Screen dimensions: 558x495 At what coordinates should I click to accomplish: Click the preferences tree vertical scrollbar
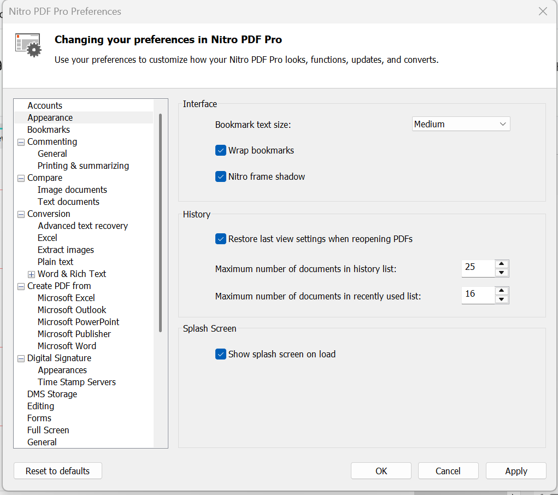tap(161, 223)
